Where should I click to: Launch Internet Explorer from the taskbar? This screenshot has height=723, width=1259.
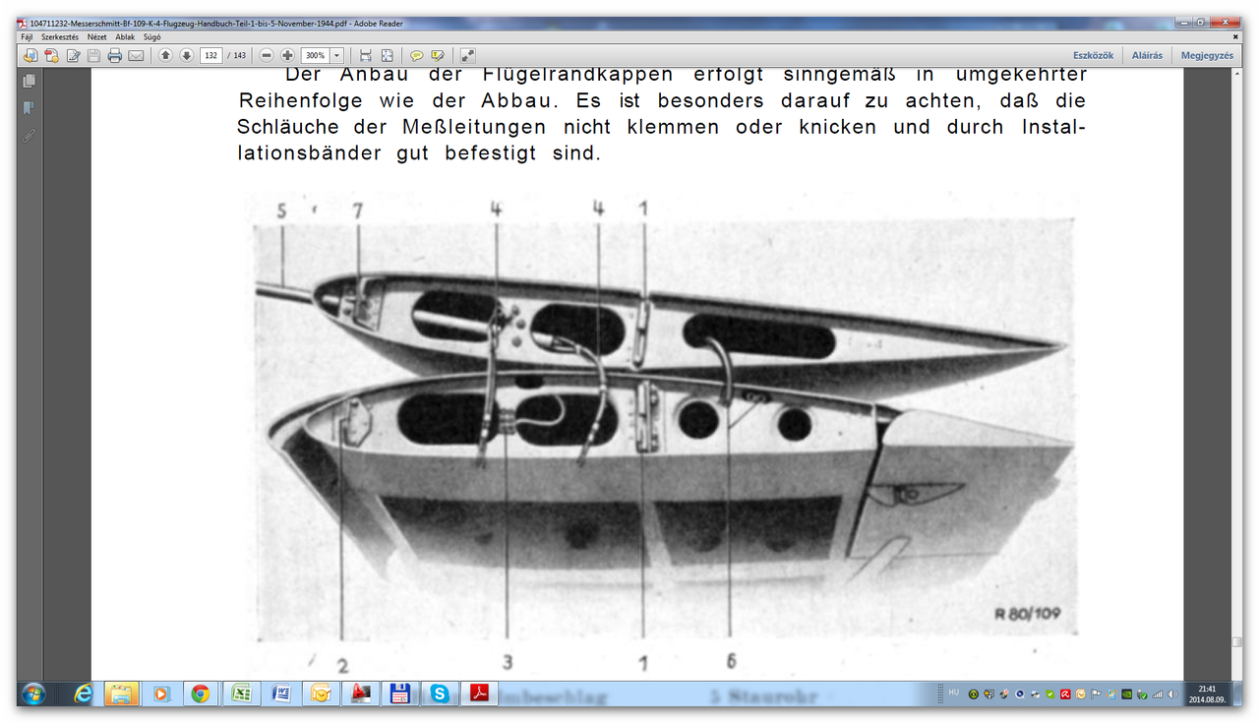pos(84,693)
